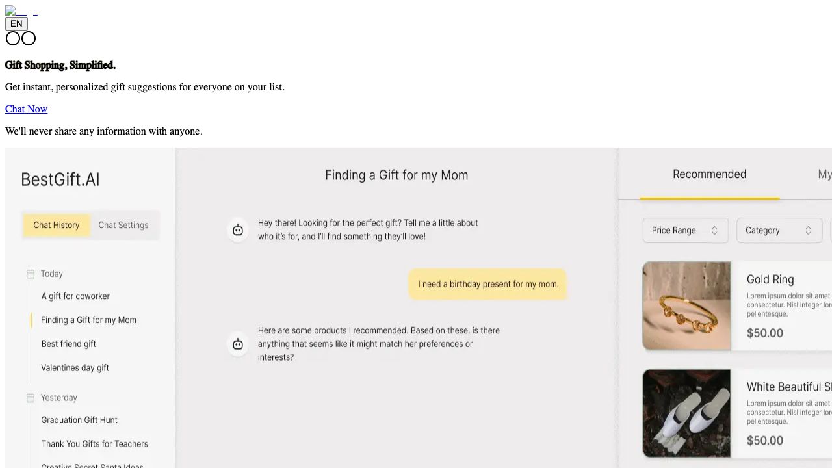The image size is (832, 468).
Task: Follow the Chat Now link
Action: (x=26, y=109)
